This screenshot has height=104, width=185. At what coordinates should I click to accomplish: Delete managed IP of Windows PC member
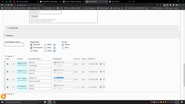point(55,78)
